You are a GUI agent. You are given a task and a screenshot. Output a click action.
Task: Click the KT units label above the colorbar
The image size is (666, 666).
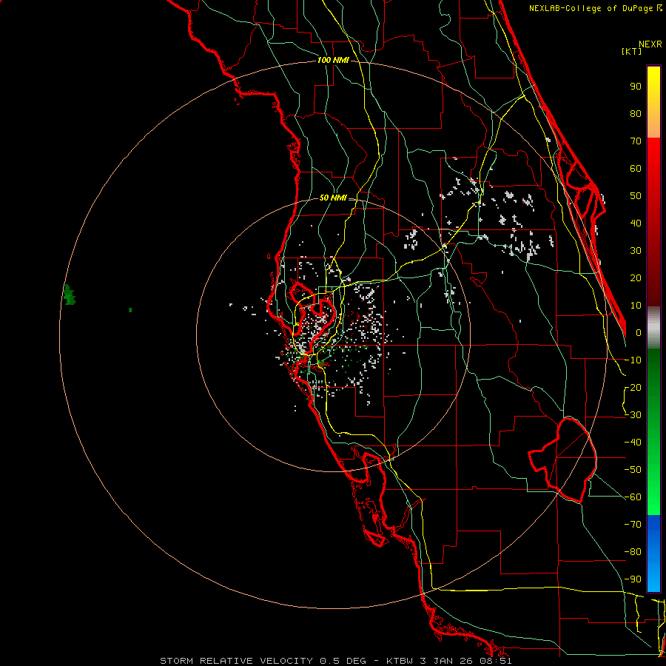point(632,51)
